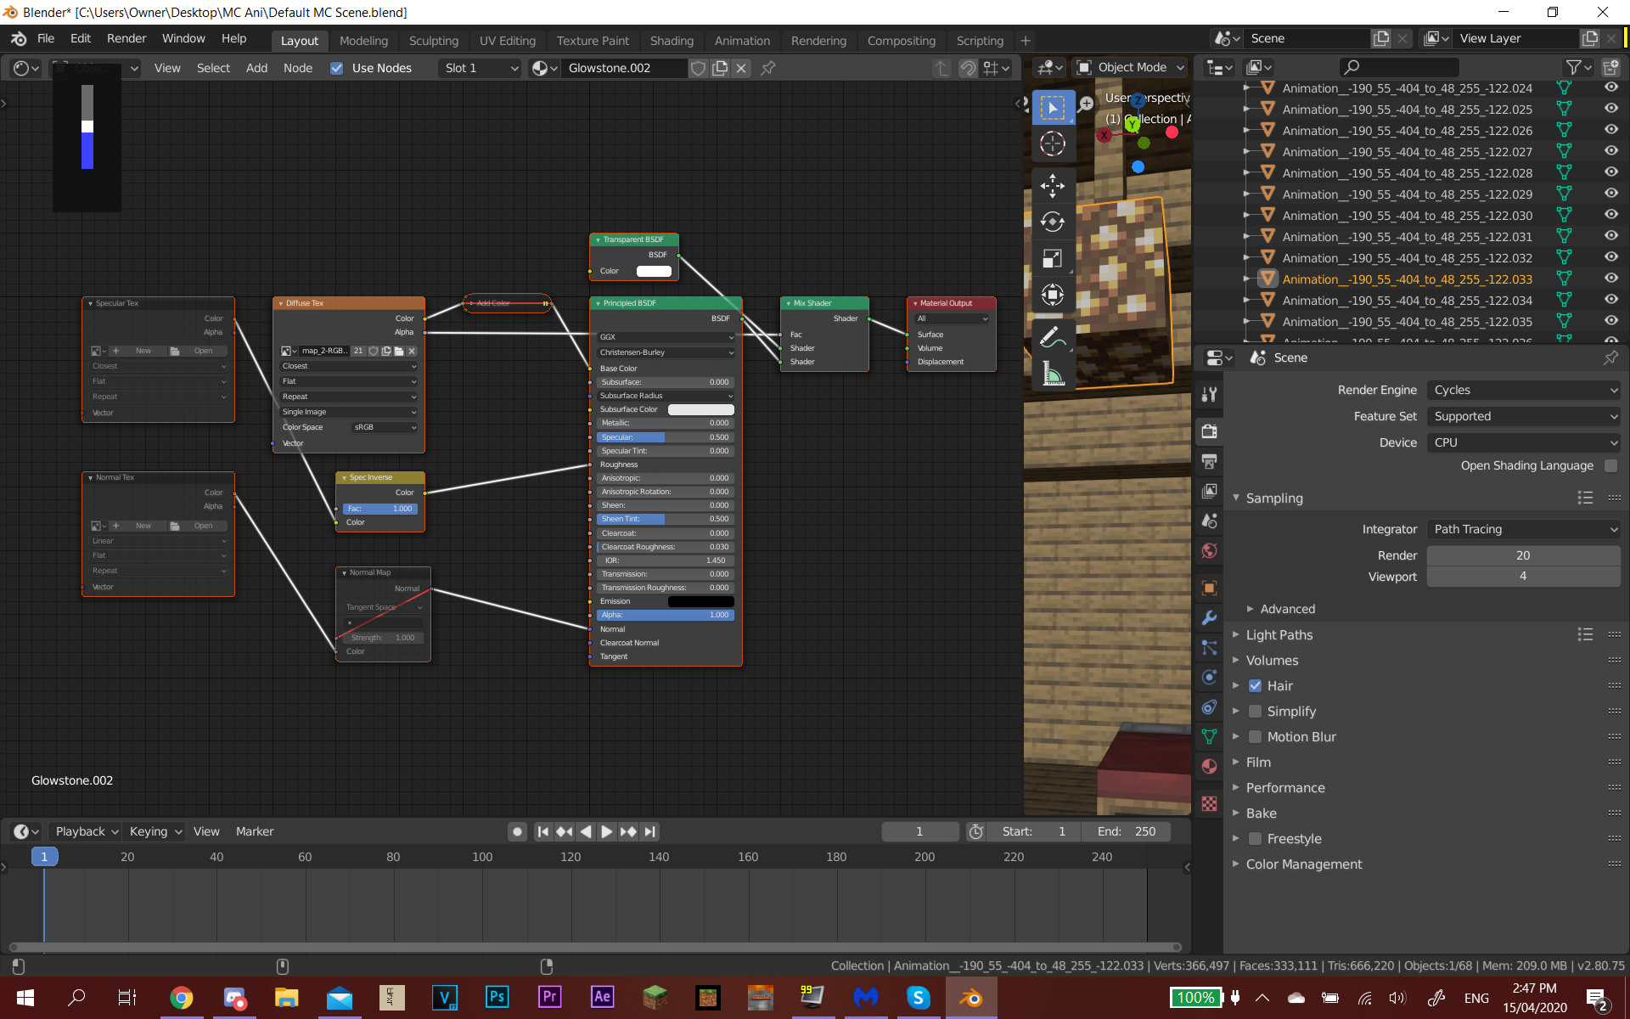The image size is (1630, 1019).
Task: Enable the Motion Blur checkbox
Action: point(1255,737)
